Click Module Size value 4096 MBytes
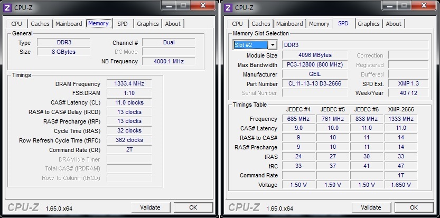The image size is (440, 218). [315, 55]
